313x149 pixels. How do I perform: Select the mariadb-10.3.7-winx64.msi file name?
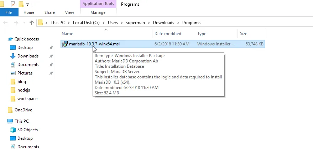click(x=94, y=44)
